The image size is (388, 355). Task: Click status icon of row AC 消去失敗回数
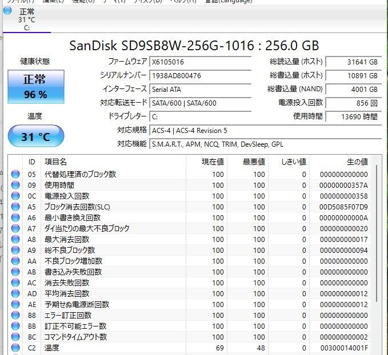(15, 283)
